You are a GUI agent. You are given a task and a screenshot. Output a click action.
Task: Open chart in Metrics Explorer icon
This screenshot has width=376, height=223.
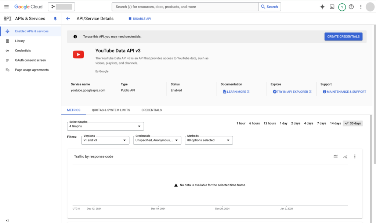[x=345, y=157]
